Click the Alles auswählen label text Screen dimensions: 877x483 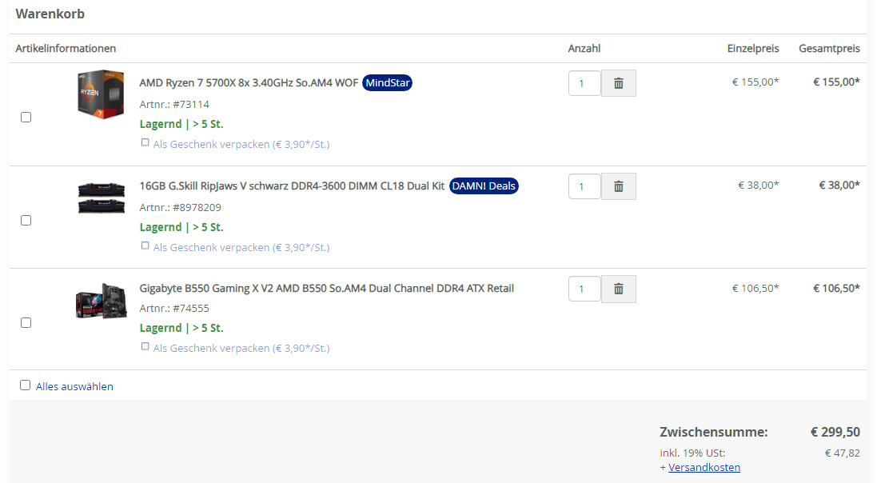pos(74,386)
